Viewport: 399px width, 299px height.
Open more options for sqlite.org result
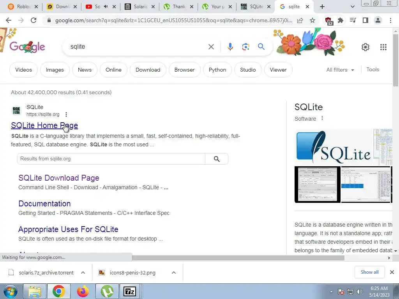[x=66, y=114]
